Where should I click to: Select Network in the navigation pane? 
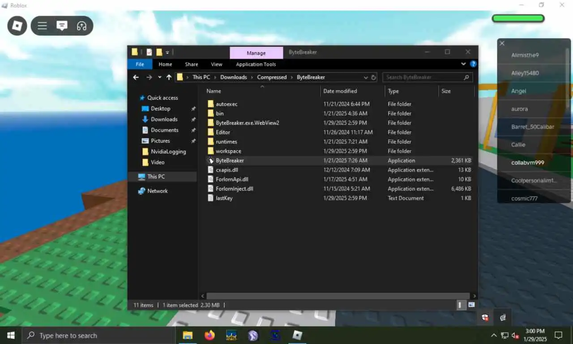coord(157,191)
